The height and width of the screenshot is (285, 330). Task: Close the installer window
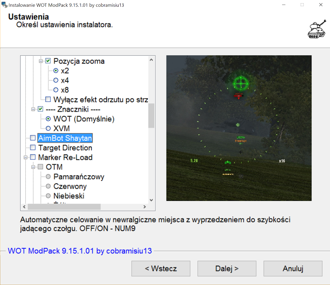[x=321, y=5]
